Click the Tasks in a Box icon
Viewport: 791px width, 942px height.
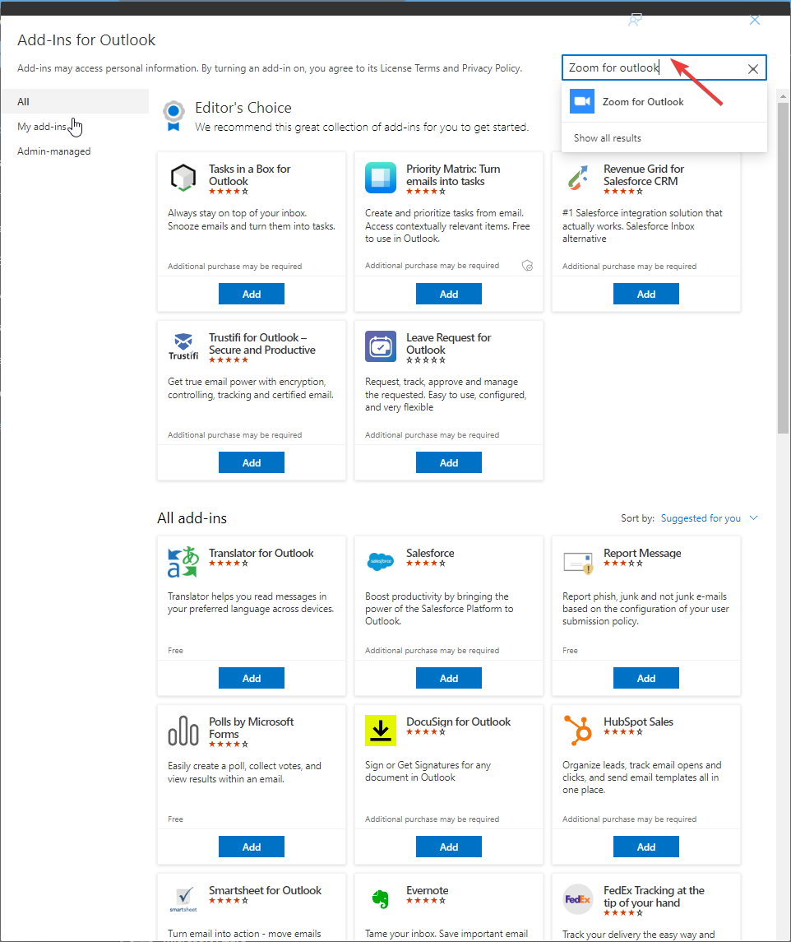(x=183, y=178)
